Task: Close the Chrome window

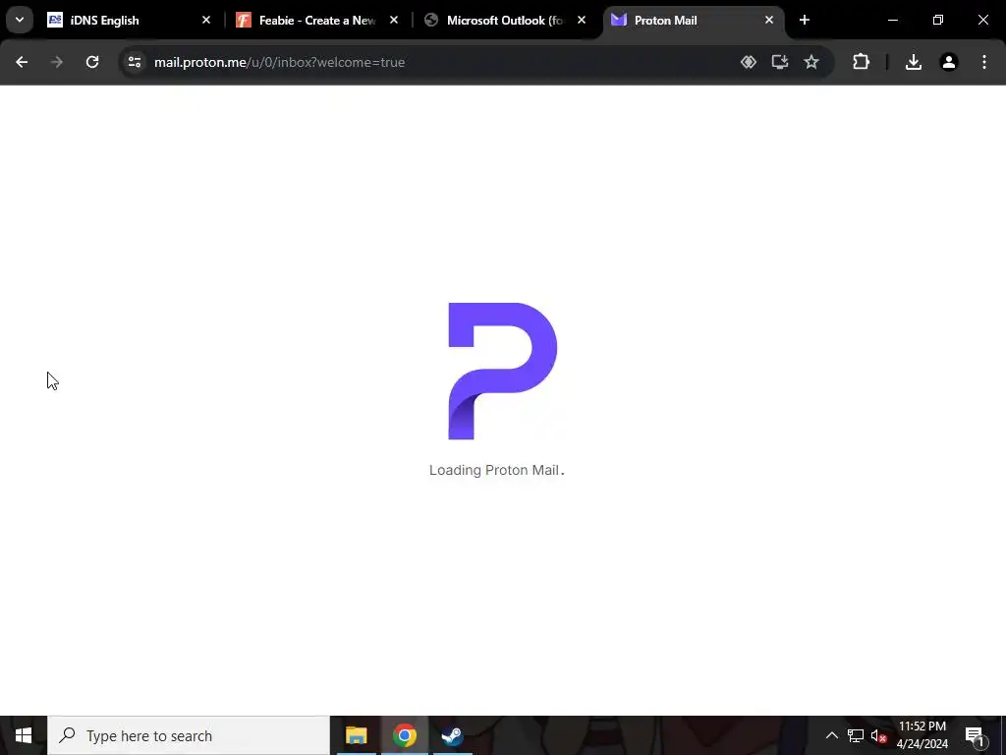Action: coord(982,20)
